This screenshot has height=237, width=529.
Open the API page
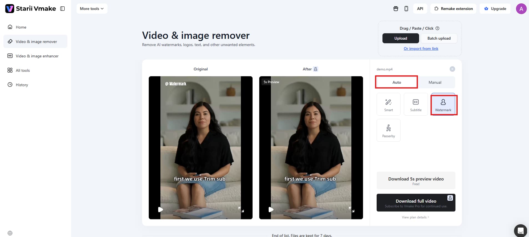[420, 9]
